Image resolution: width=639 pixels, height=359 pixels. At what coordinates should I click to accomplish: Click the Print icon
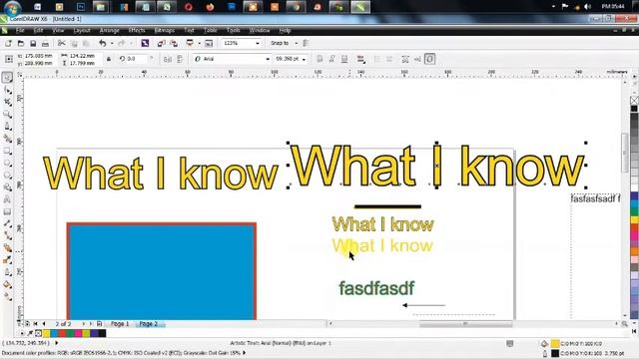(45, 43)
